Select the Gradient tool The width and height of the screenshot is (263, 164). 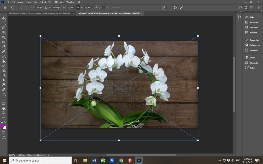pyautogui.click(x=4, y=75)
